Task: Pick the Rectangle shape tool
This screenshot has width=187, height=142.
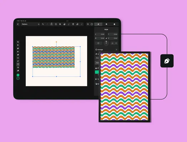Action: (18, 58)
